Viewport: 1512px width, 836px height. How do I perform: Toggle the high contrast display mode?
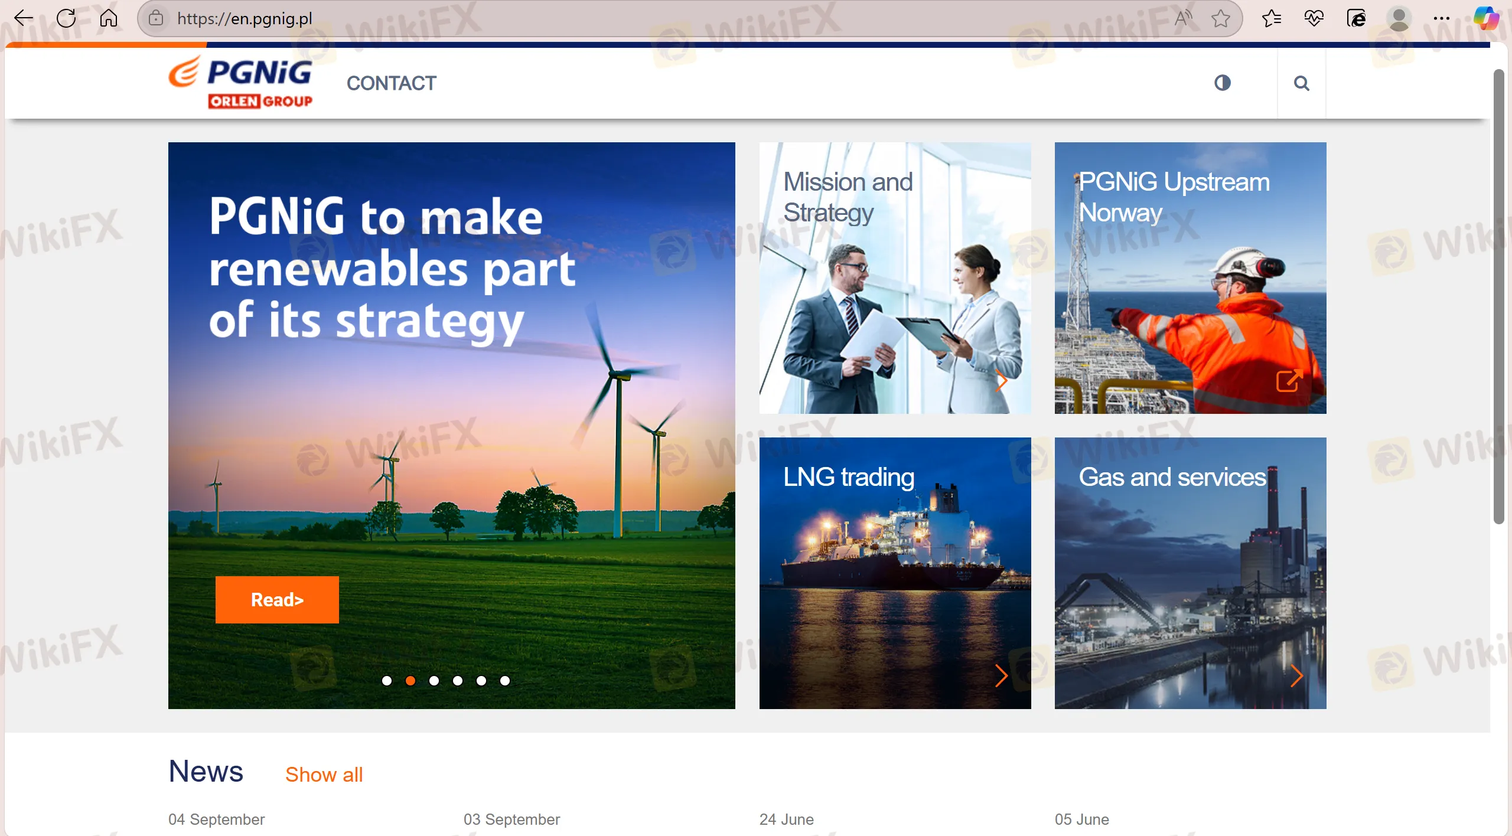point(1223,83)
